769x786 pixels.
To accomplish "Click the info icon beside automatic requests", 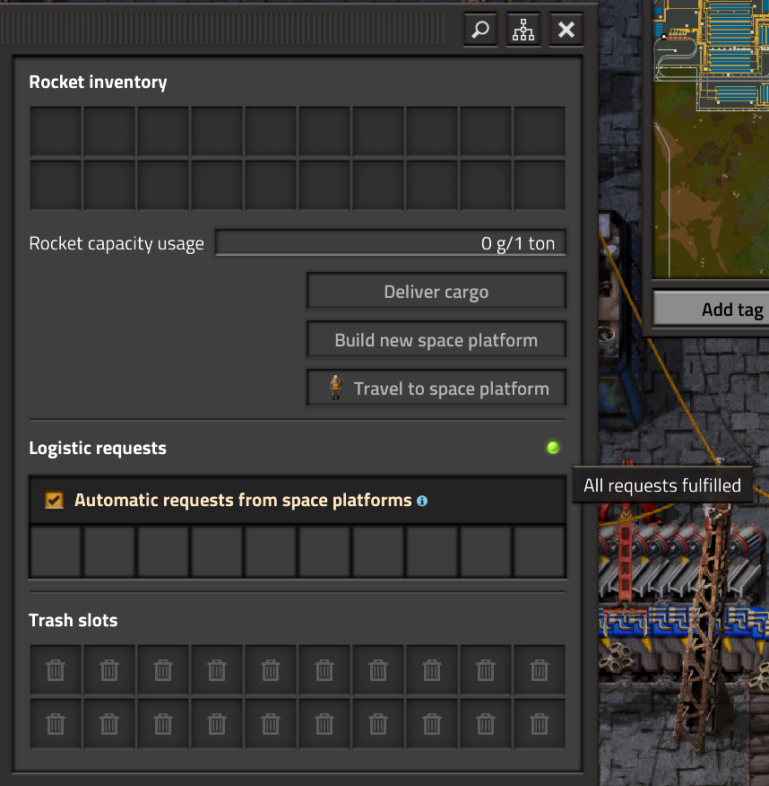I will (x=422, y=501).
